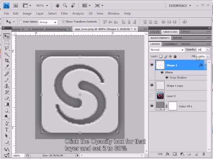Open the Fill slider arrow

coord(208,57)
